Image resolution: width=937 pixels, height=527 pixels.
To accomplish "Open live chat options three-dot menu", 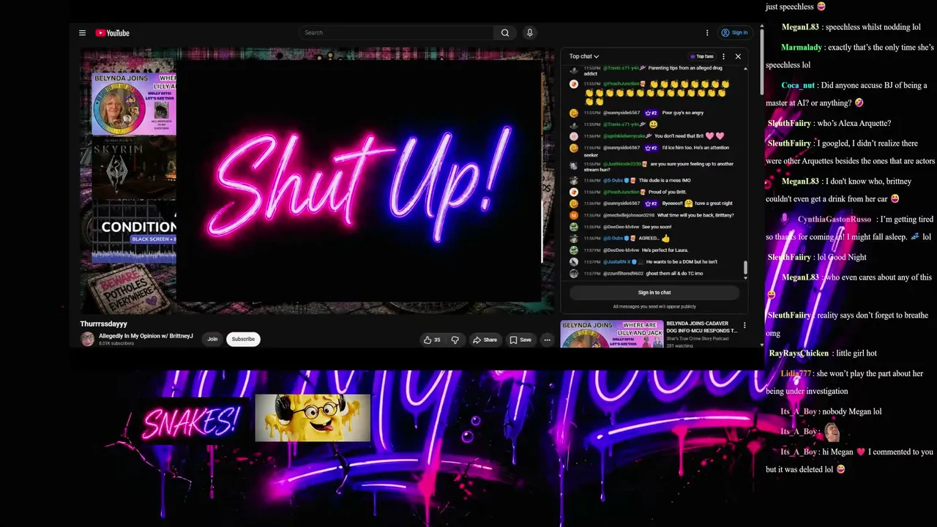I will click(723, 56).
